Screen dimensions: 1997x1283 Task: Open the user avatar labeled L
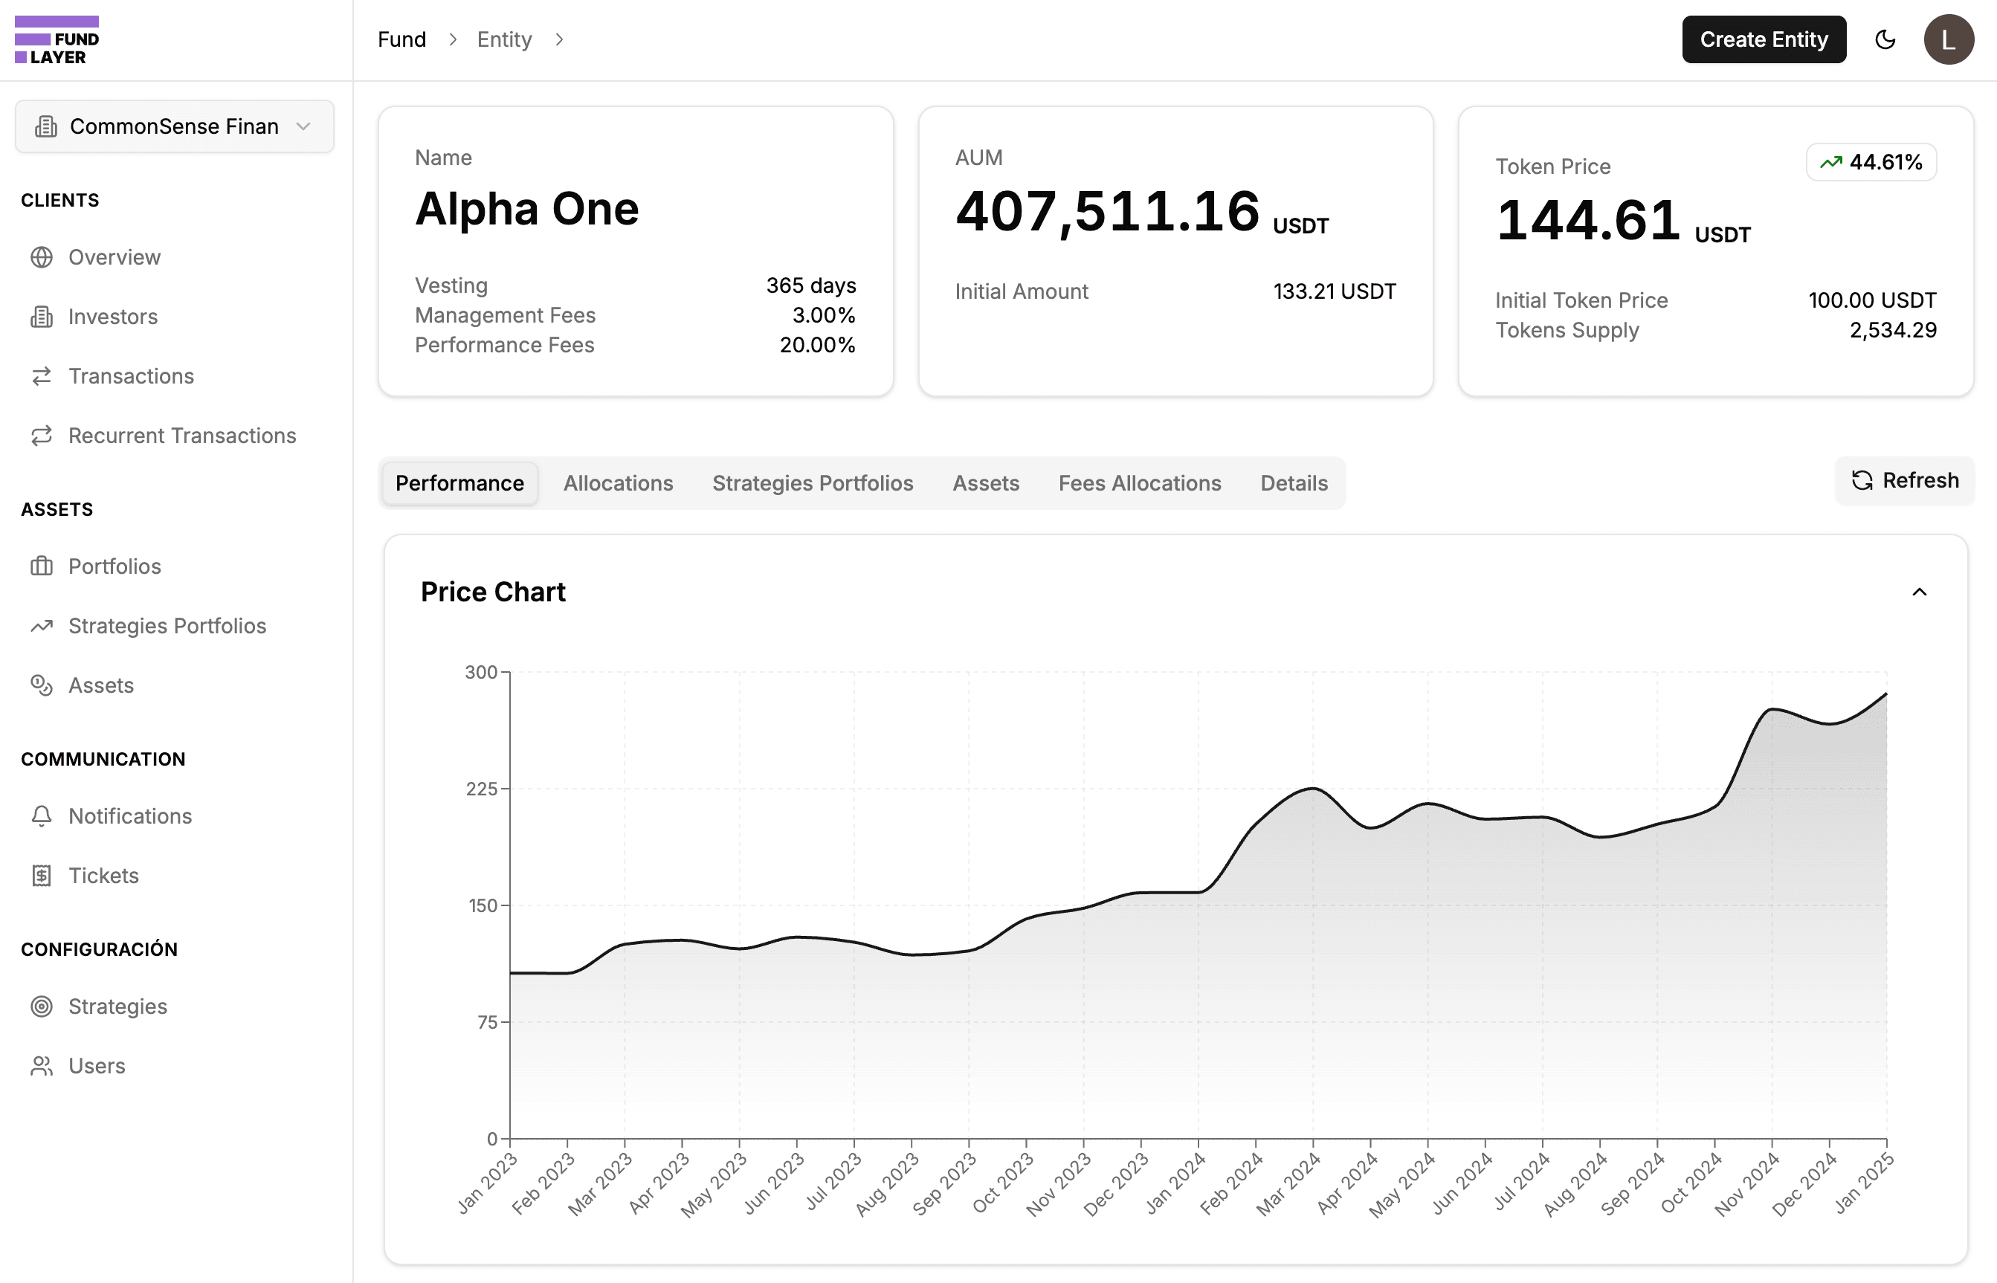(1948, 39)
